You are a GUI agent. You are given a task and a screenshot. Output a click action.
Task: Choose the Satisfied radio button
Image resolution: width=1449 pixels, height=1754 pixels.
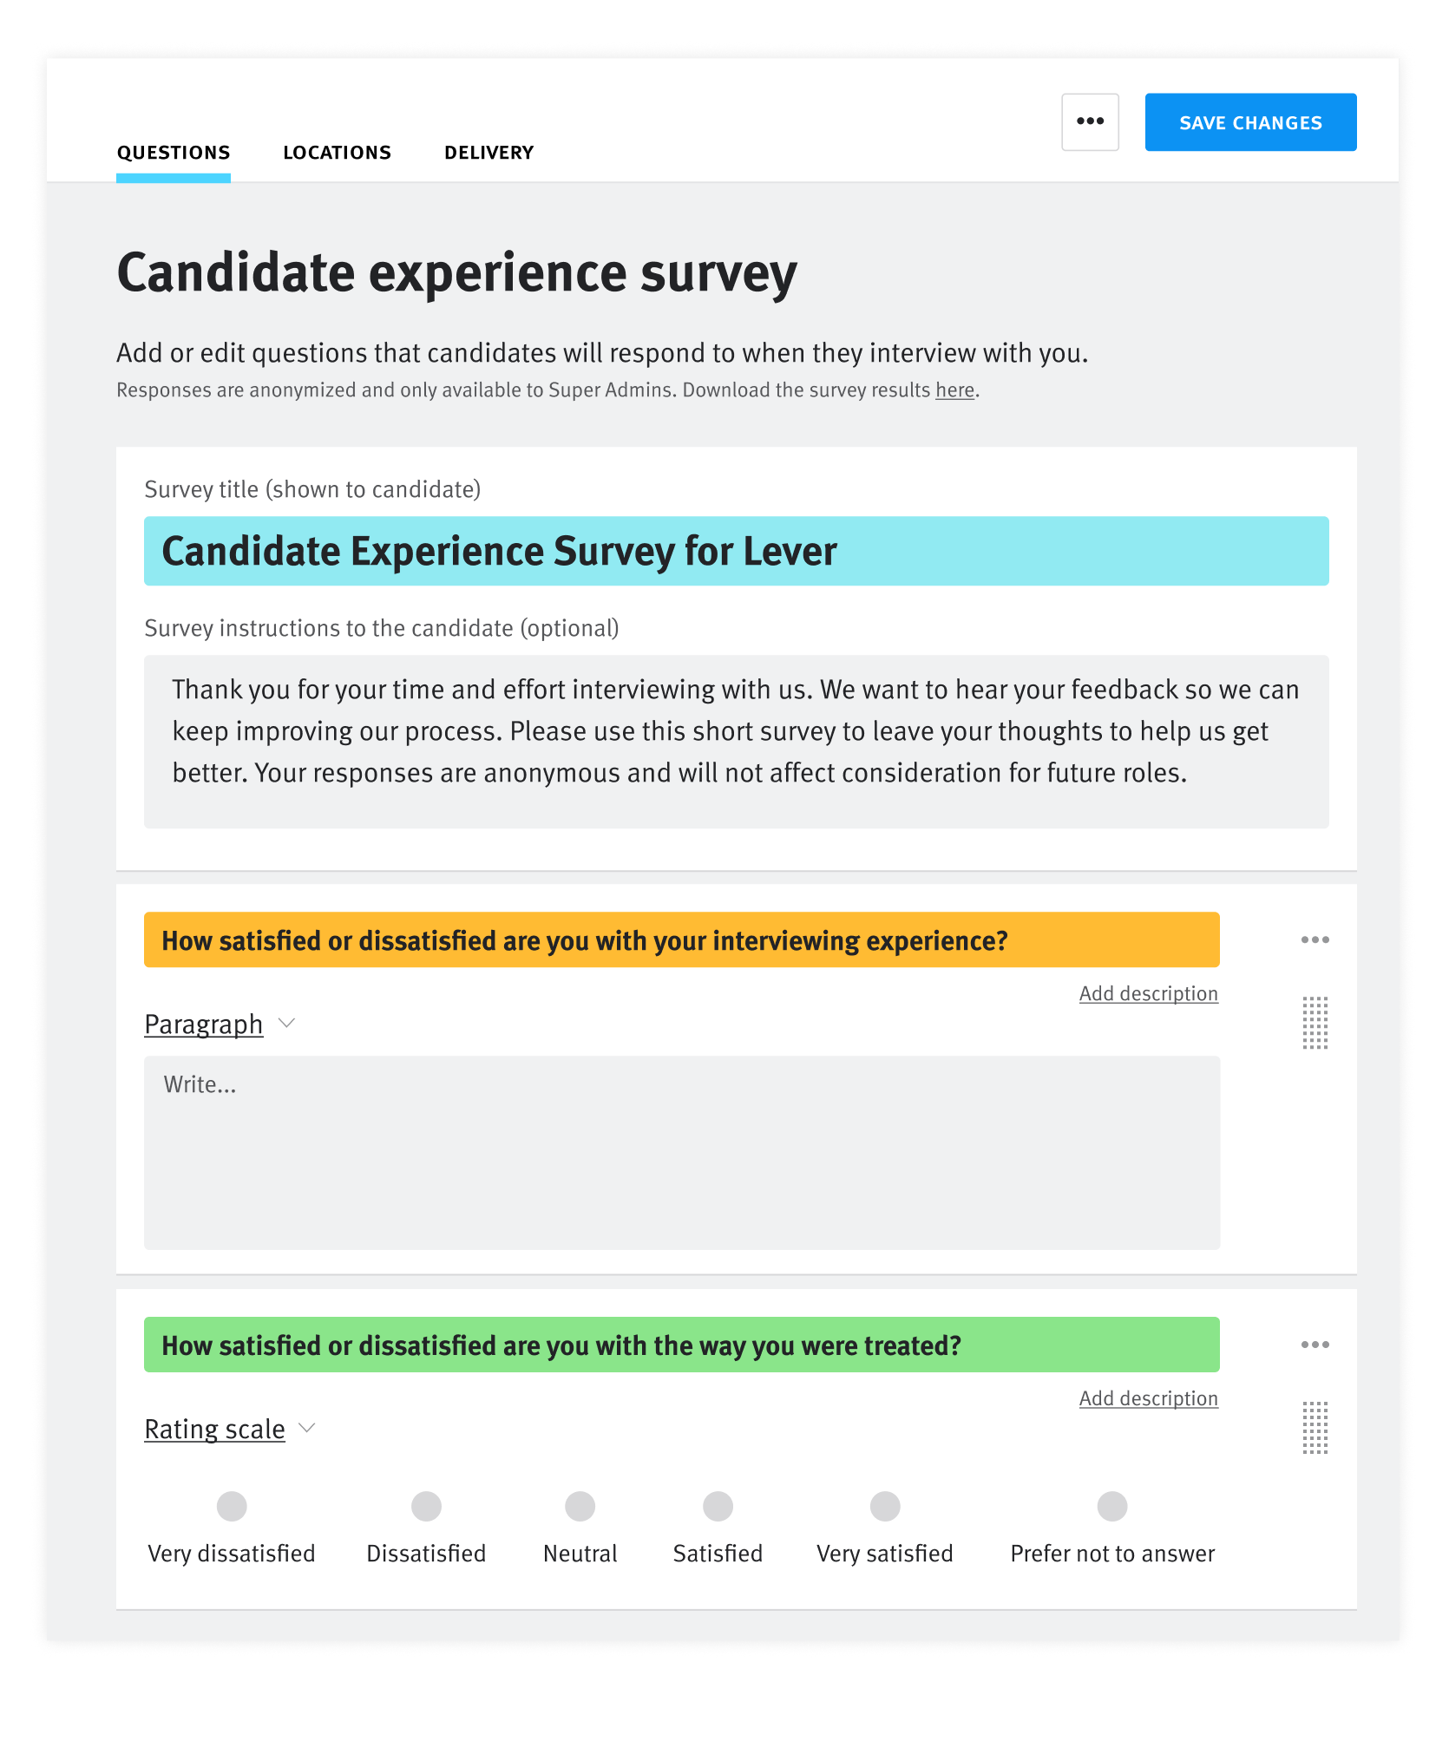718,1507
